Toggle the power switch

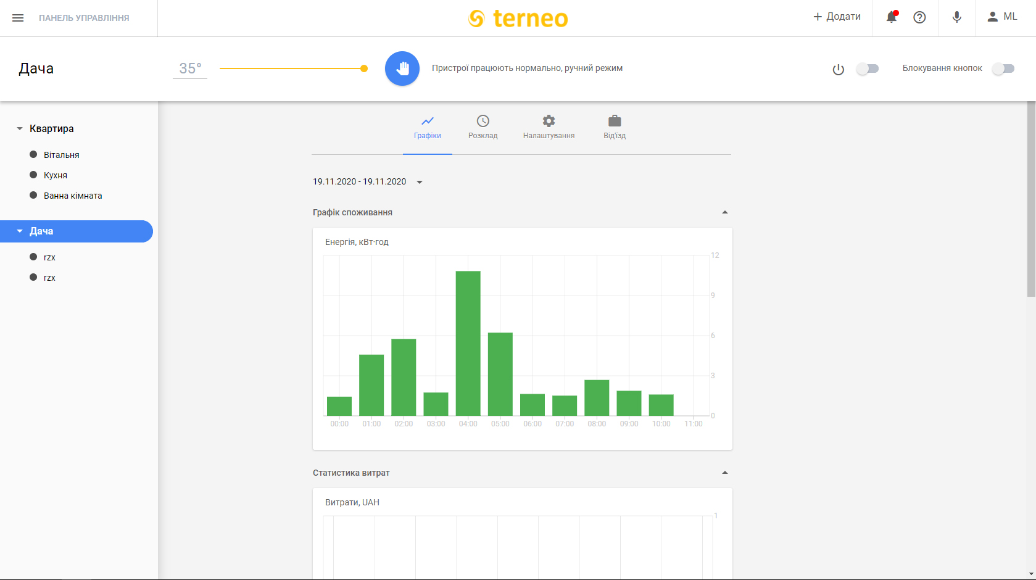coord(867,68)
